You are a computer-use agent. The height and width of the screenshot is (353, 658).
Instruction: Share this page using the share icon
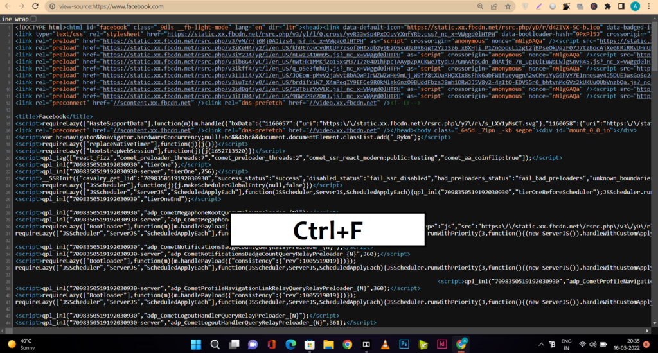click(494, 6)
